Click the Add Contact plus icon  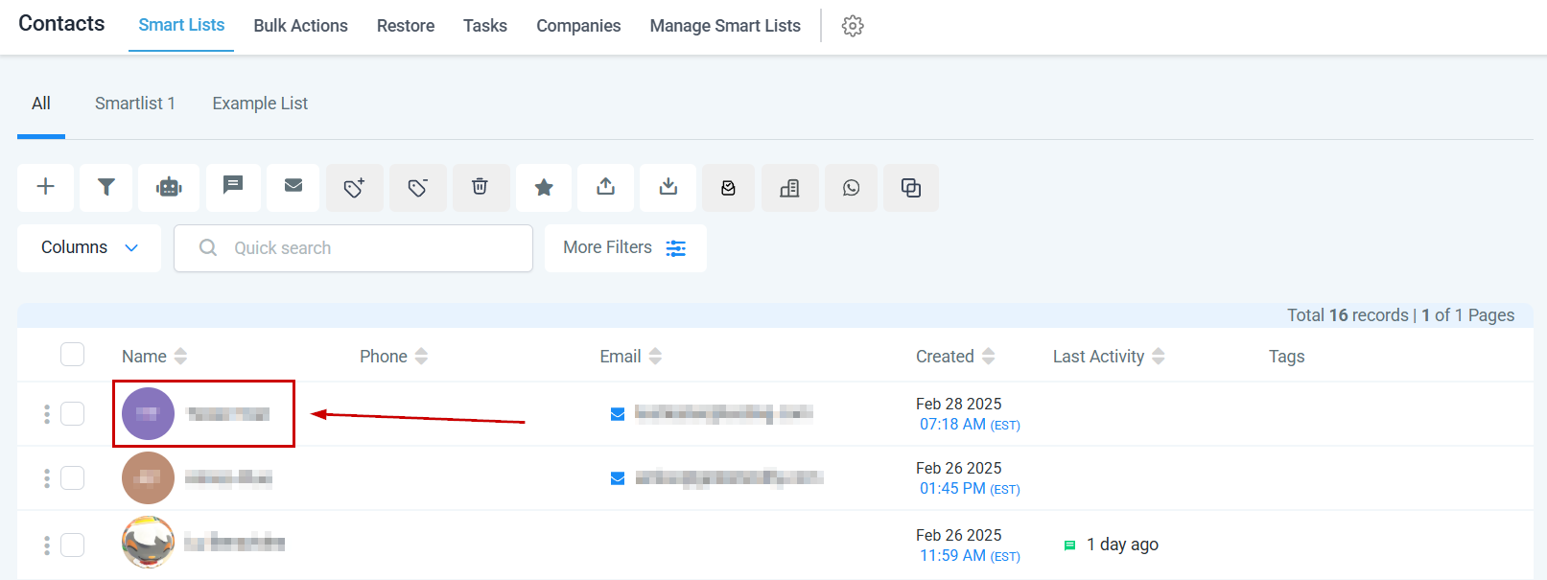pyautogui.click(x=45, y=187)
